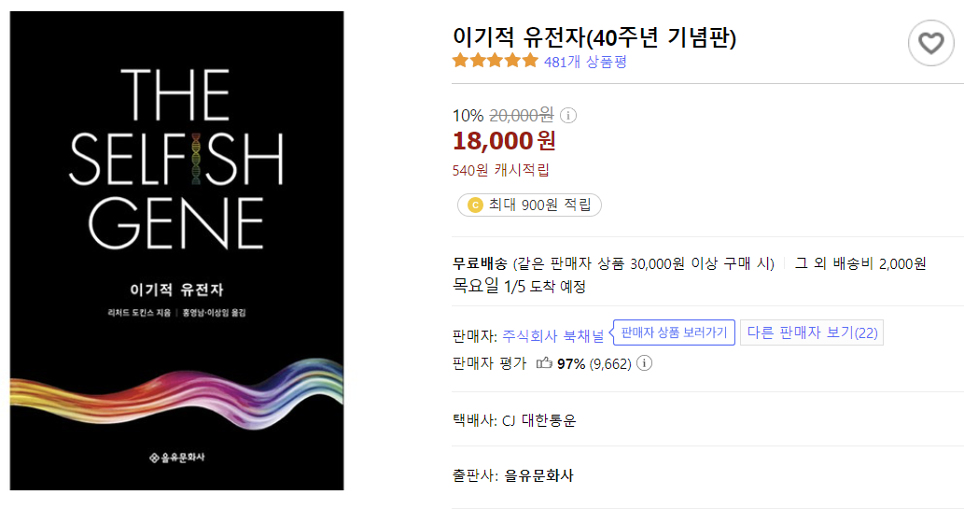Click info icon beside 20,000원 original price
The width and height of the screenshot is (964, 509).
pos(568,116)
